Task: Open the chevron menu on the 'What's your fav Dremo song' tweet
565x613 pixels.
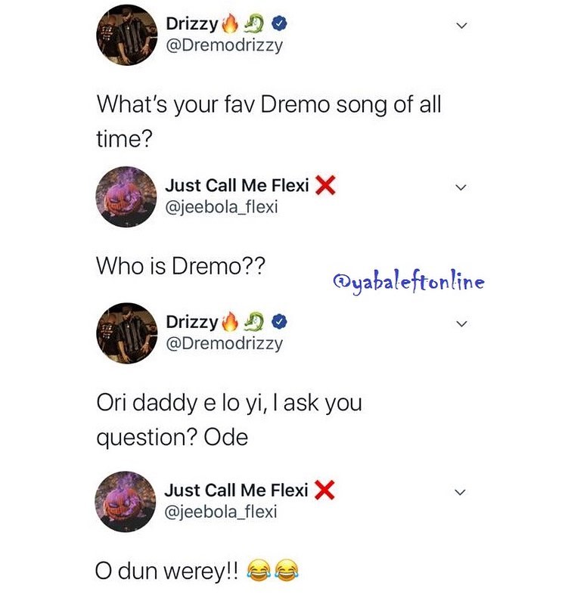Action: point(461,26)
